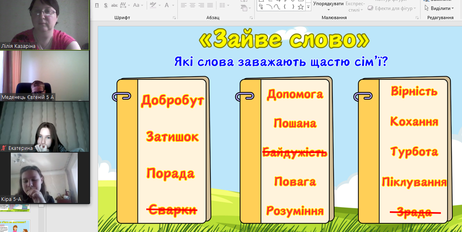This screenshot has width=462, height=232.
Task: Apply text shadow with the S button
Action: coord(106,5)
